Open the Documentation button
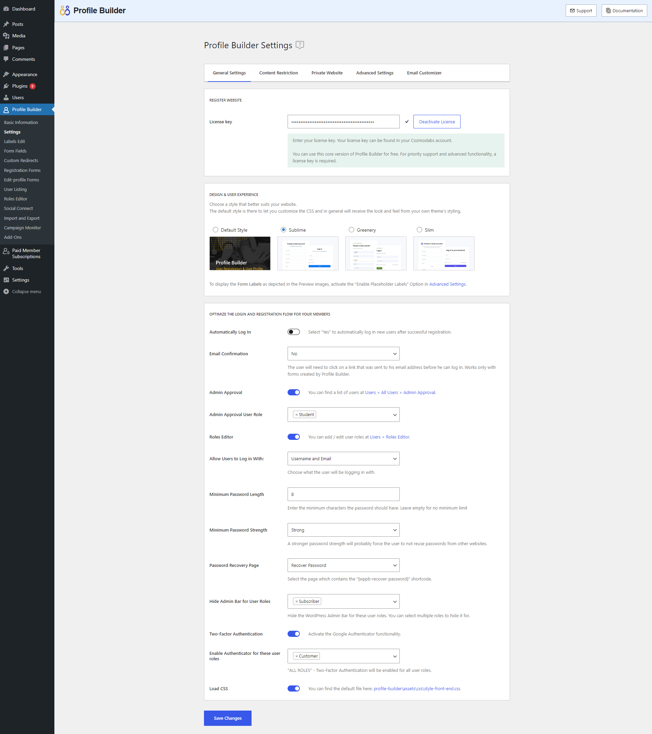 click(624, 11)
